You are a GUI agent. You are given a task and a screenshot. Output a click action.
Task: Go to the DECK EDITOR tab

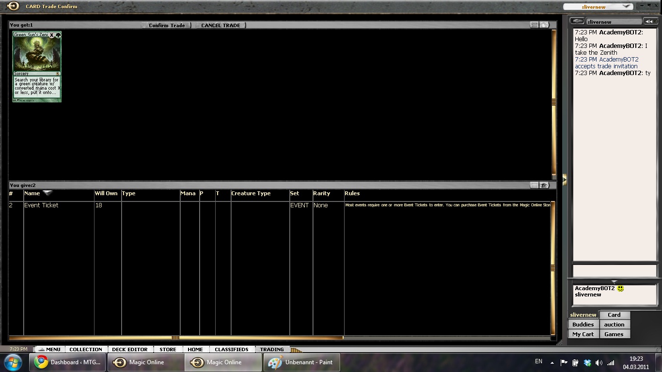pyautogui.click(x=129, y=349)
